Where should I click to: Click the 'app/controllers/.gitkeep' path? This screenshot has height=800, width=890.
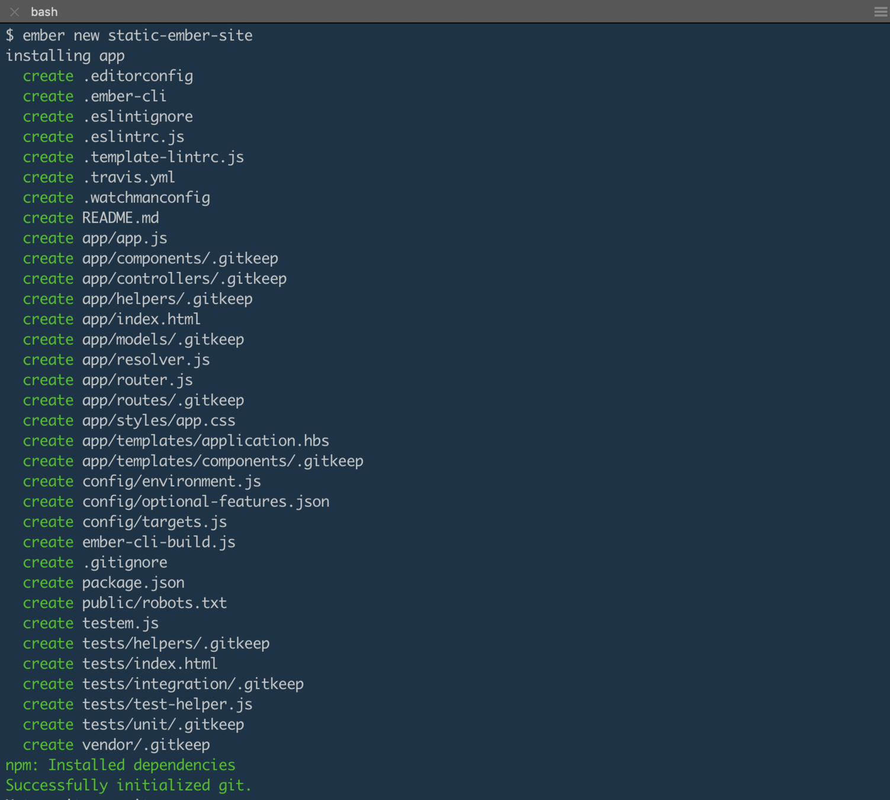coord(185,279)
